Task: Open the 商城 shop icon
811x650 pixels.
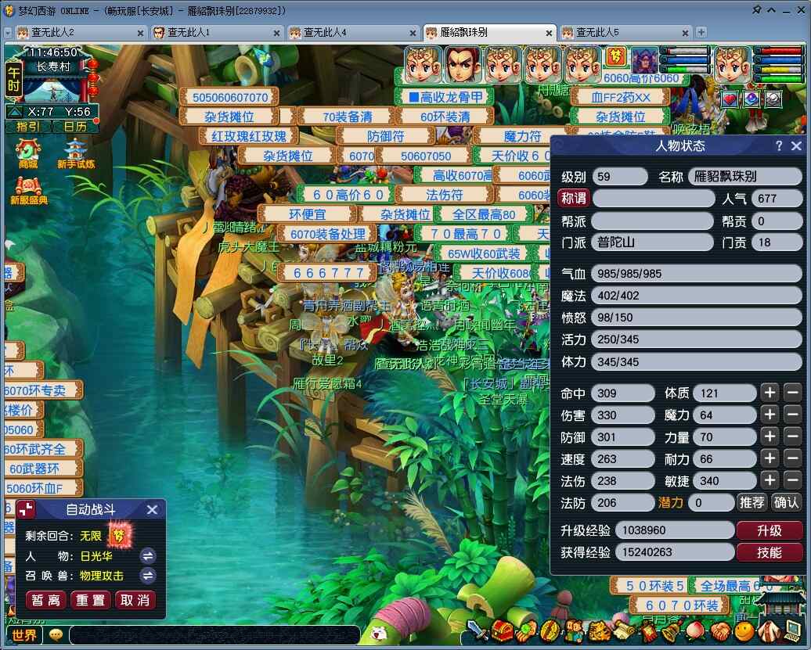Action: click(x=28, y=153)
